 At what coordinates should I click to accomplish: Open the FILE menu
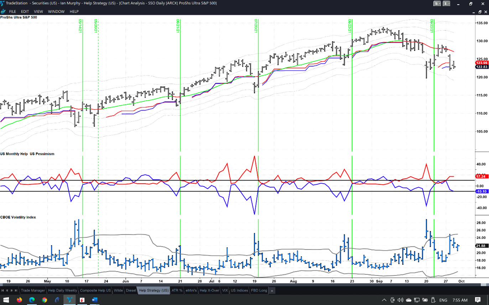12,11
